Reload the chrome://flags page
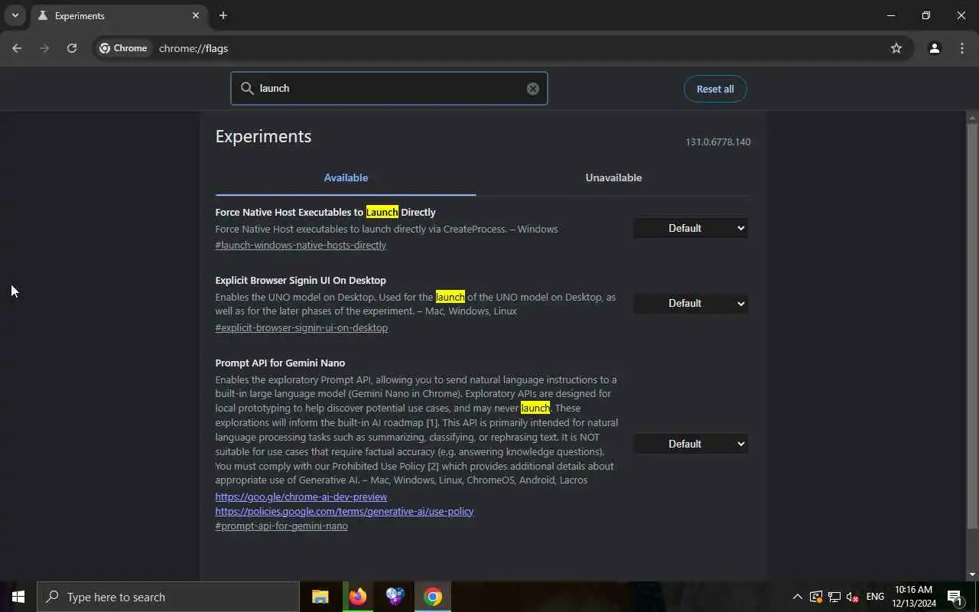Viewport: 979px width, 612px height. (72, 48)
